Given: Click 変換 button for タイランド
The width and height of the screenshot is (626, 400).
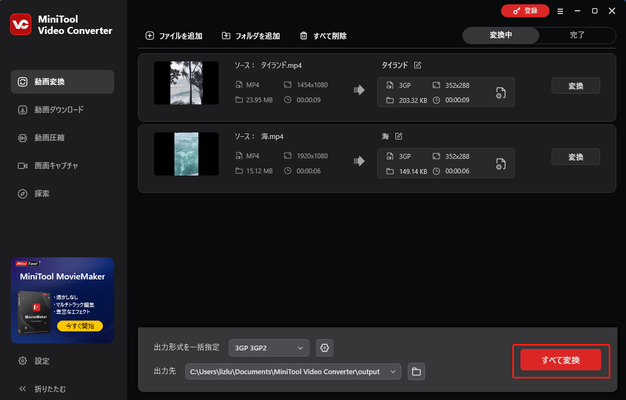Looking at the screenshot, I should [x=576, y=86].
